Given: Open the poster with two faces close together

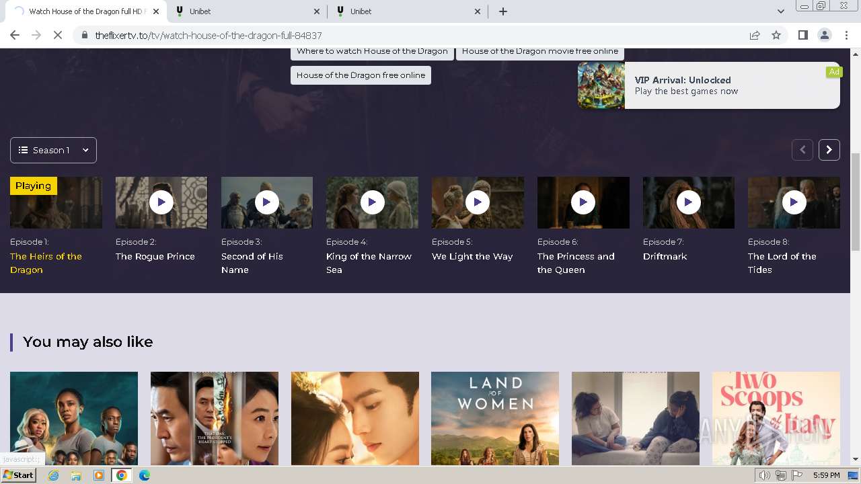Looking at the screenshot, I should click(355, 418).
